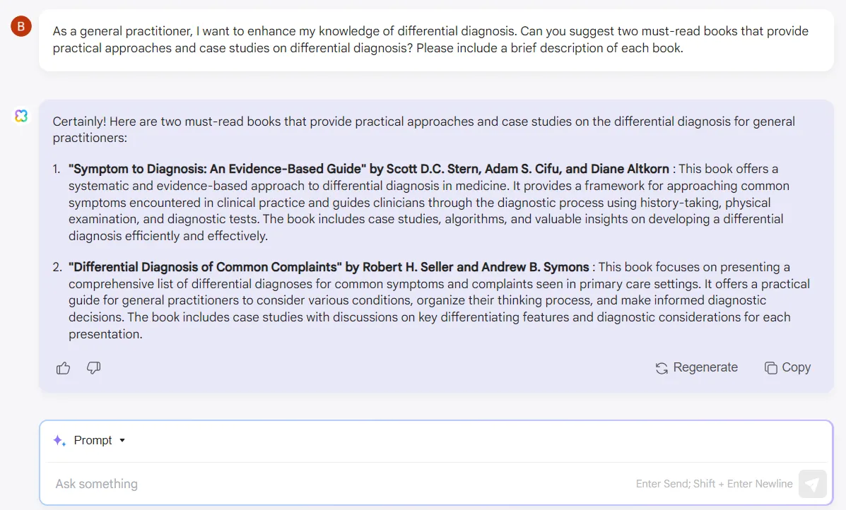Image resolution: width=846 pixels, height=510 pixels.
Task: Click the circular arrows Regenerate icon
Action: [662, 368]
